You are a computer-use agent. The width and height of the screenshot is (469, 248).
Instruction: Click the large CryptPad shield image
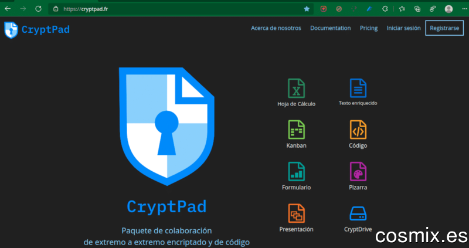(167, 126)
